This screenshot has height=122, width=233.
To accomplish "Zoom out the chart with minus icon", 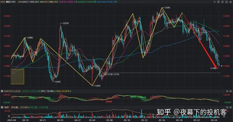I will tap(222, 2).
